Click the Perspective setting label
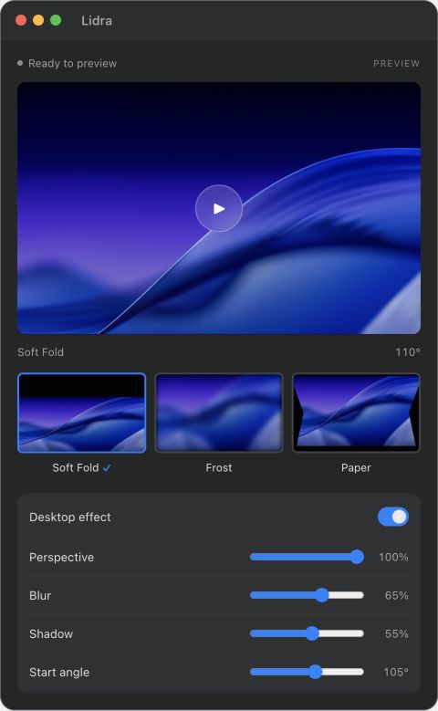The width and height of the screenshot is (438, 711). (x=62, y=557)
